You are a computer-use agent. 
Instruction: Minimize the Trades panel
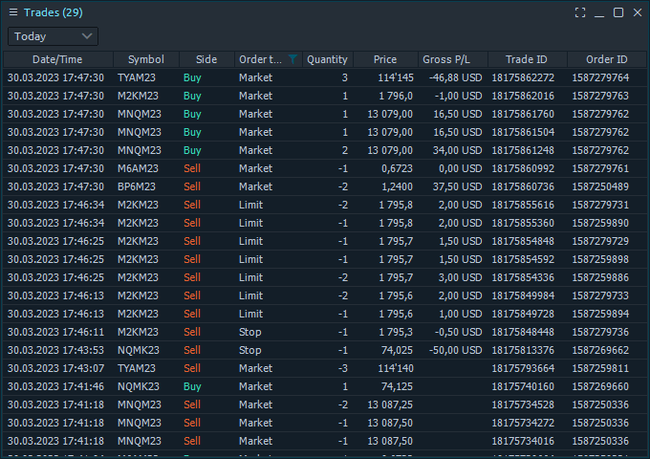pyautogui.click(x=599, y=12)
